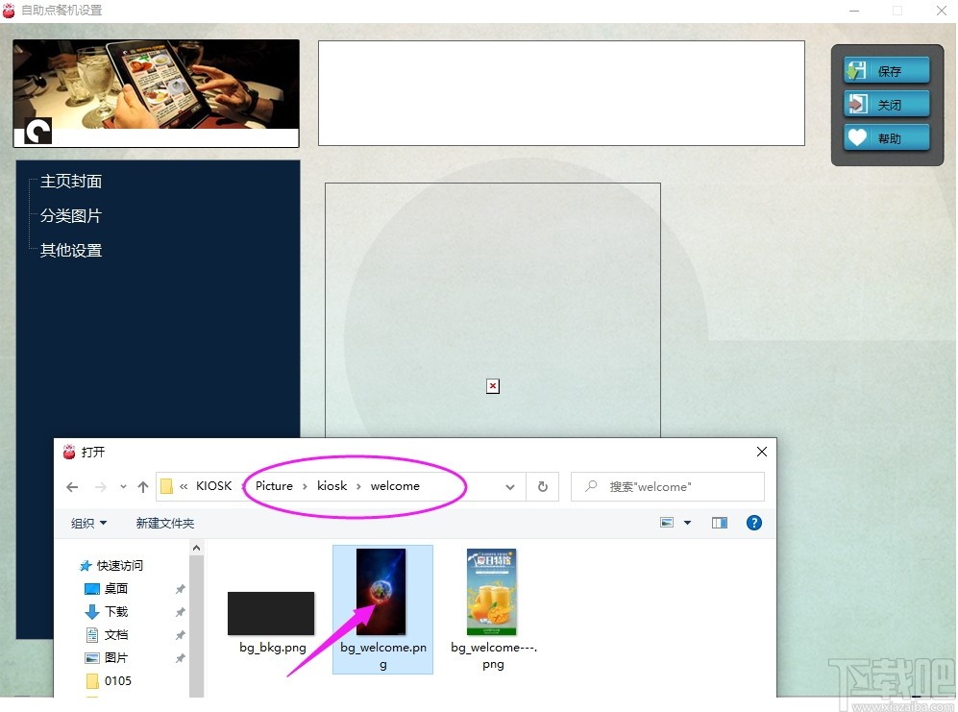Open the view options dropdown arrow
The image size is (958, 712).
687,523
